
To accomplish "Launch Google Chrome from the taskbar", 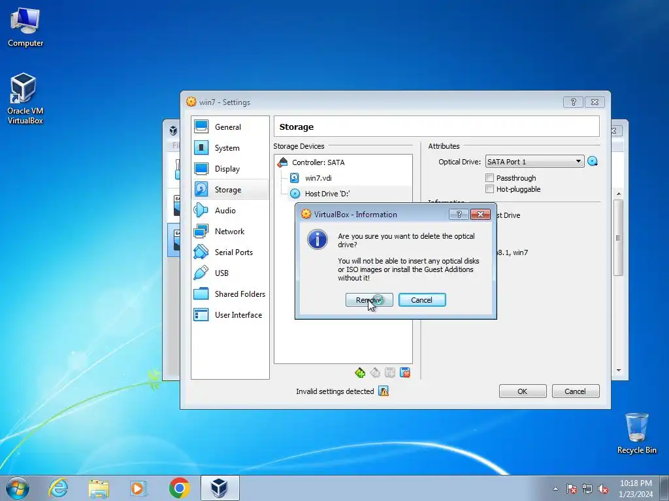I will pos(179,488).
